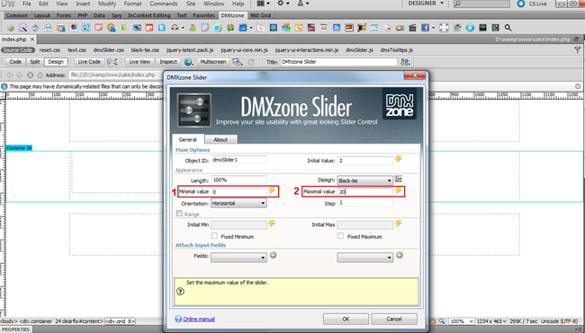Check the Fixed Minimum checkbox
The width and height of the screenshot is (585, 333).
pos(214,236)
